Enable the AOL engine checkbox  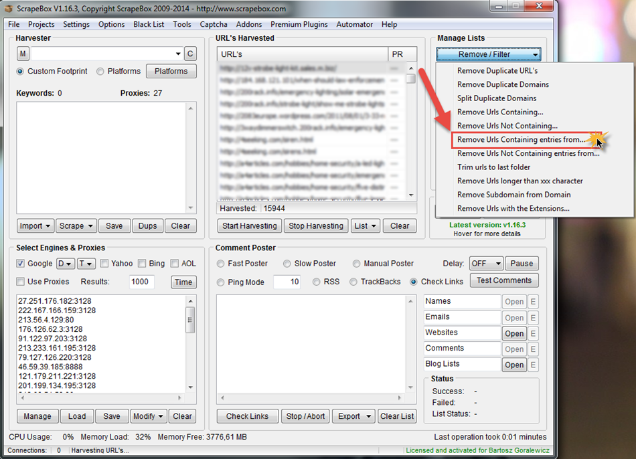(175, 264)
